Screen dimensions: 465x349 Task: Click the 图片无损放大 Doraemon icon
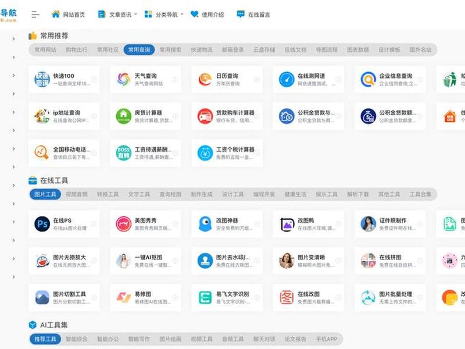[x=42, y=261]
